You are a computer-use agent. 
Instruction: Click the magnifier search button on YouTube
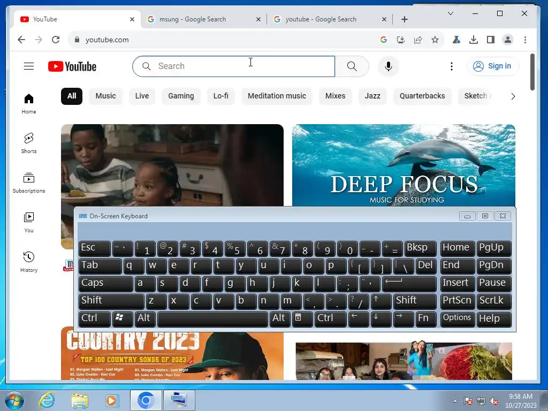click(352, 66)
